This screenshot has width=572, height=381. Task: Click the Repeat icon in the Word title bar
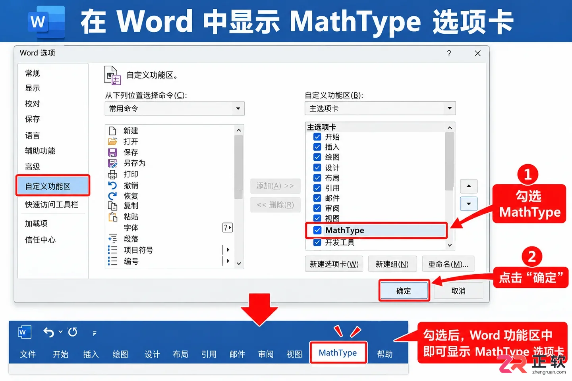pyautogui.click(x=73, y=332)
